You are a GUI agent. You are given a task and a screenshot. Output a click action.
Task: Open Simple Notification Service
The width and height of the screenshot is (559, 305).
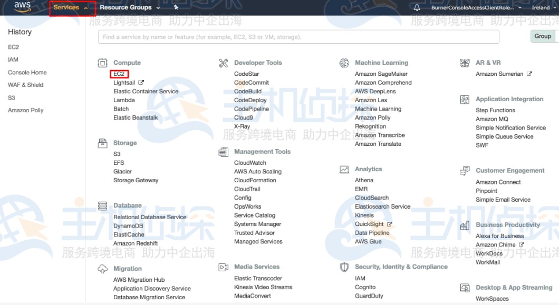pyautogui.click(x=511, y=128)
